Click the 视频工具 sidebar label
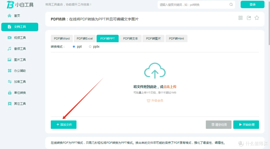The width and height of the screenshot is (270, 149). coord(20,38)
